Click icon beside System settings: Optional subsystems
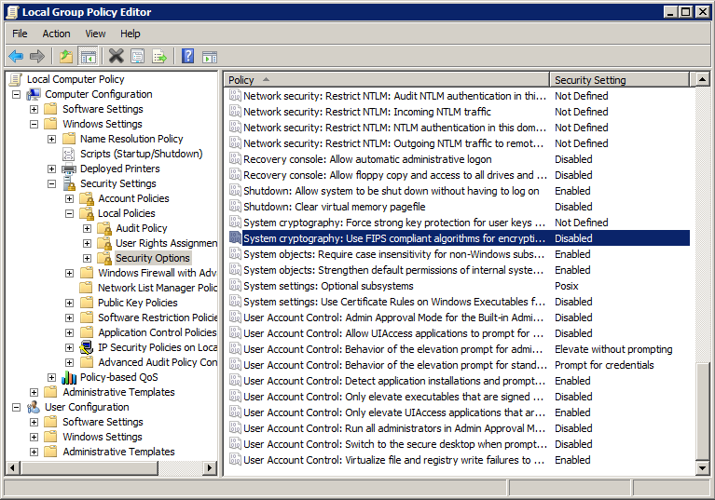Viewport: 715px width, 500px height. (x=235, y=286)
